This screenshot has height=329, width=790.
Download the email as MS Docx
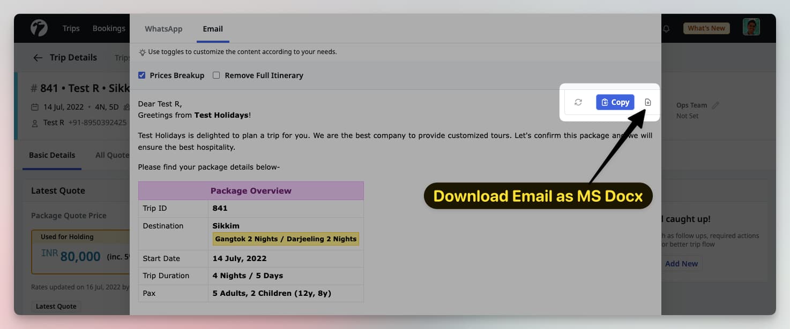(647, 102)
